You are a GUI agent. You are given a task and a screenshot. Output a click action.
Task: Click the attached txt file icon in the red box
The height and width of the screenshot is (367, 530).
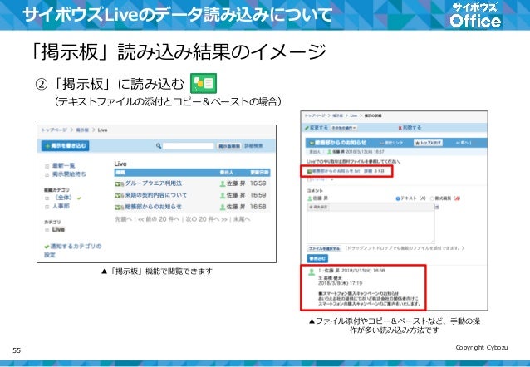(x=309, y=172)
